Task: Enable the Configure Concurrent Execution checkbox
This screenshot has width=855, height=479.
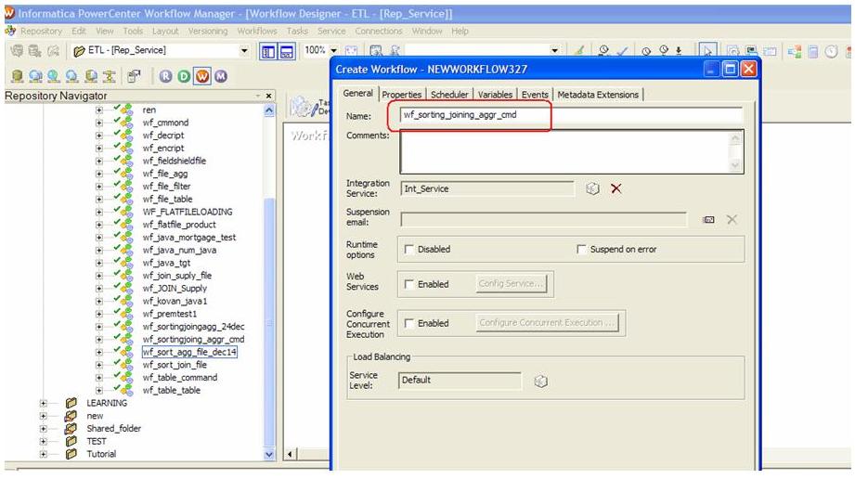Action: click(408, 324)
